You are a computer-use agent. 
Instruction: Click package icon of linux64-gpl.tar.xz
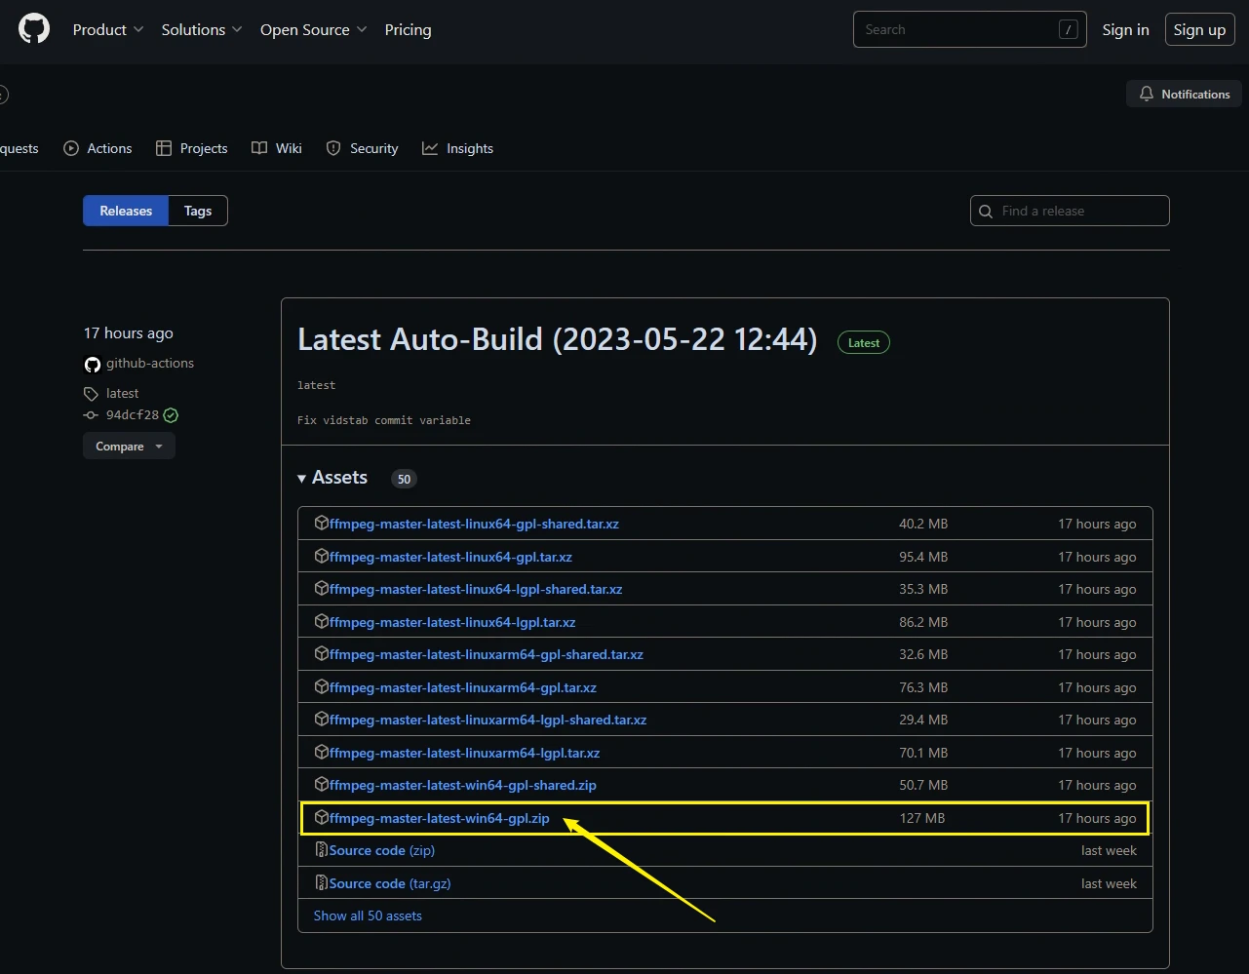(322, 556)
